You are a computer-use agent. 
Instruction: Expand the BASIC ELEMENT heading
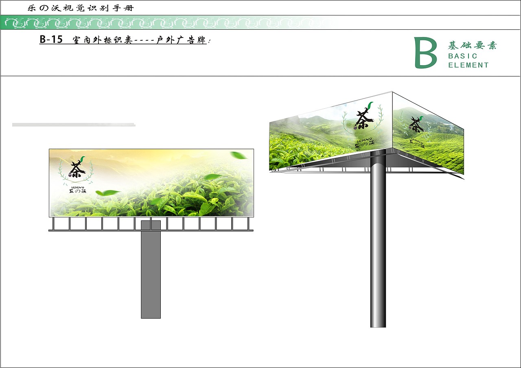click(468, 60)
